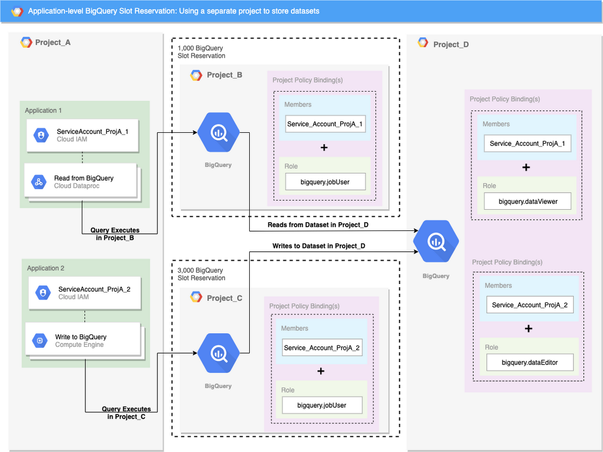Select the BigQuery hexagon icon in Project_B

[219, 133]
